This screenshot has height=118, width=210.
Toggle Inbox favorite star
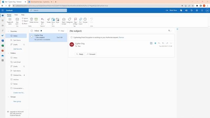pos(41,31)
